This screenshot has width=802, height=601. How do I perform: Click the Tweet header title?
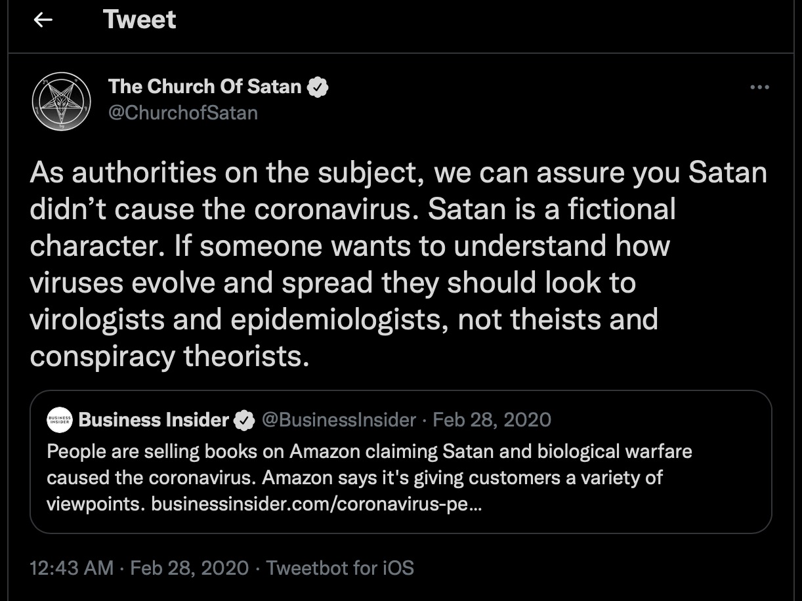click(139, 20)
